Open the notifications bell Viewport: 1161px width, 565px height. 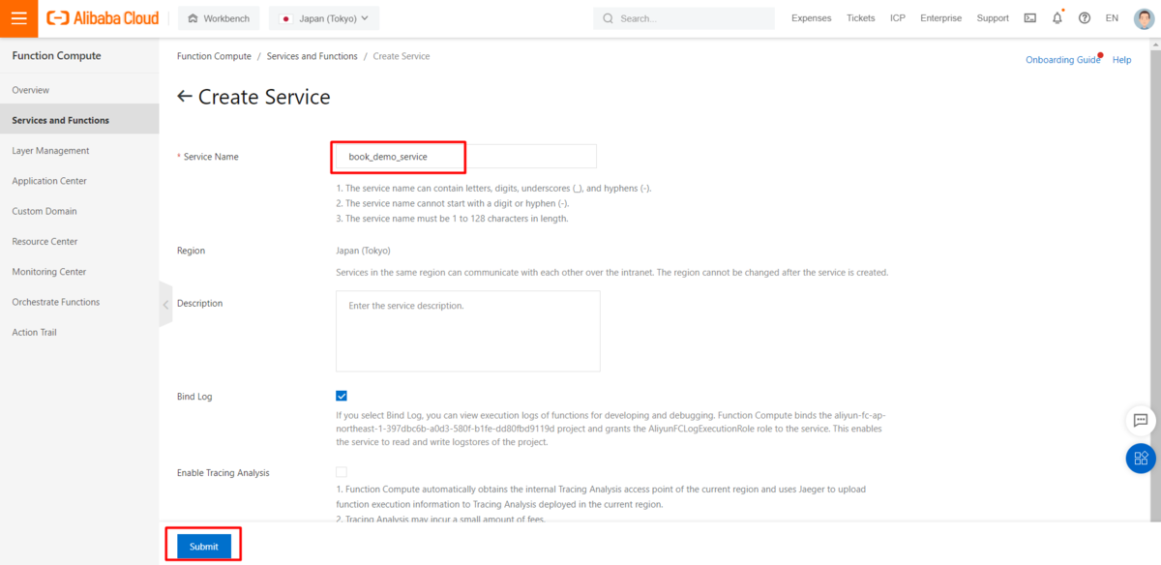[x=1057, y=18]
